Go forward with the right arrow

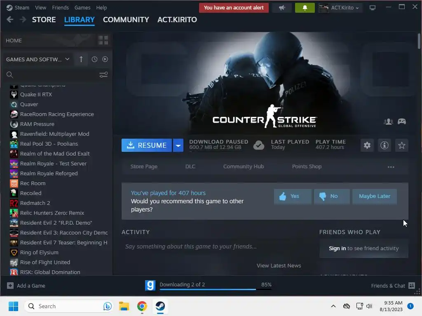tap(23, 20)
